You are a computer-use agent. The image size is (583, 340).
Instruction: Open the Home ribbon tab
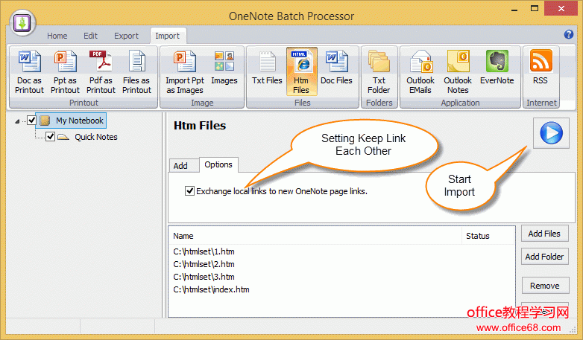coord(57,36)
